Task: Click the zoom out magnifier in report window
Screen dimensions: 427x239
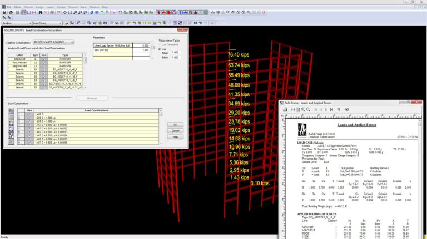Action: pos(308,109)
